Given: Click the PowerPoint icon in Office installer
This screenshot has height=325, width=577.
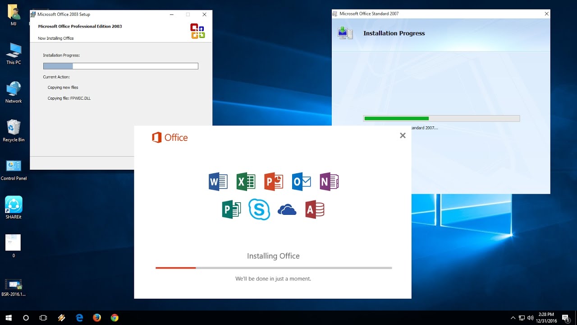Looking at the screenshot, I should (274, 181).
